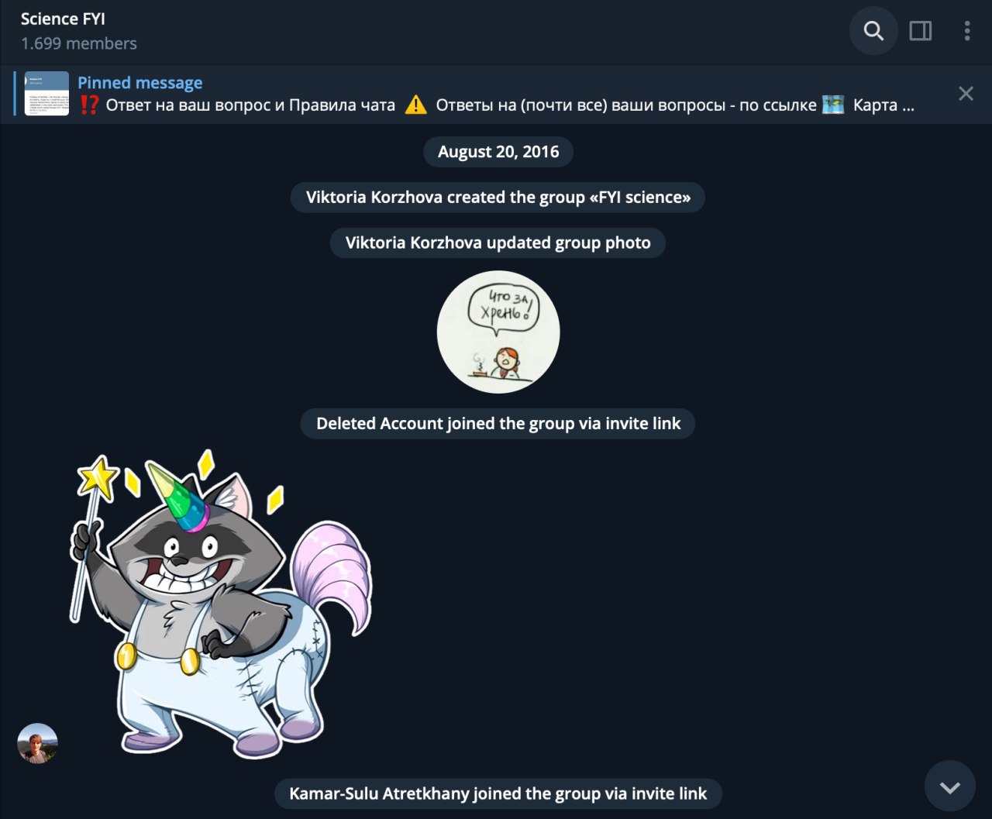This screenshot has width=992, height=819.
Task: Click the 1.699 members subtitle
Action: pos(79,43)
